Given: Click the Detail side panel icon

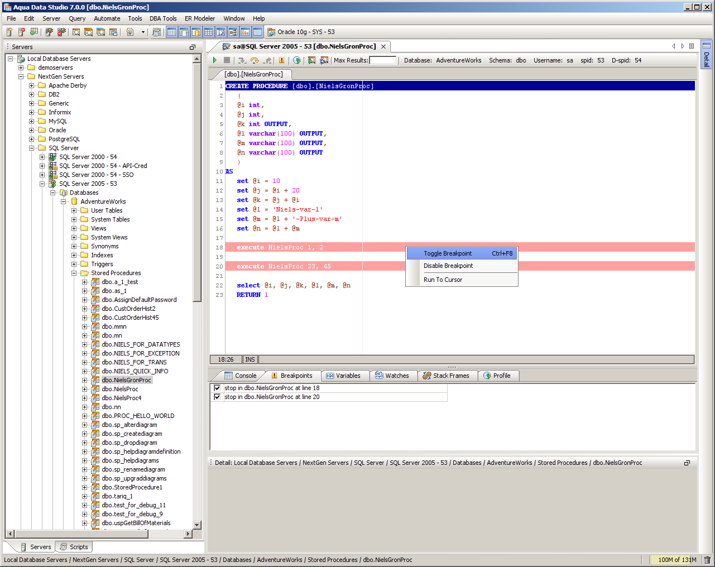Looking at the screenshot, I should click(707, 55).
